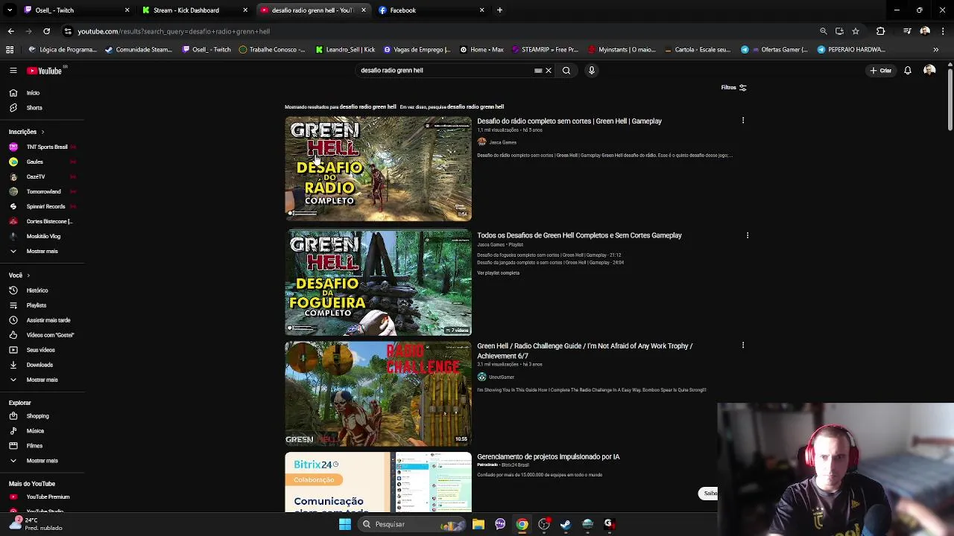Clear the search box with the X
Image resolution: width=954 pixels, height=536 pixels.
point(549,71)
